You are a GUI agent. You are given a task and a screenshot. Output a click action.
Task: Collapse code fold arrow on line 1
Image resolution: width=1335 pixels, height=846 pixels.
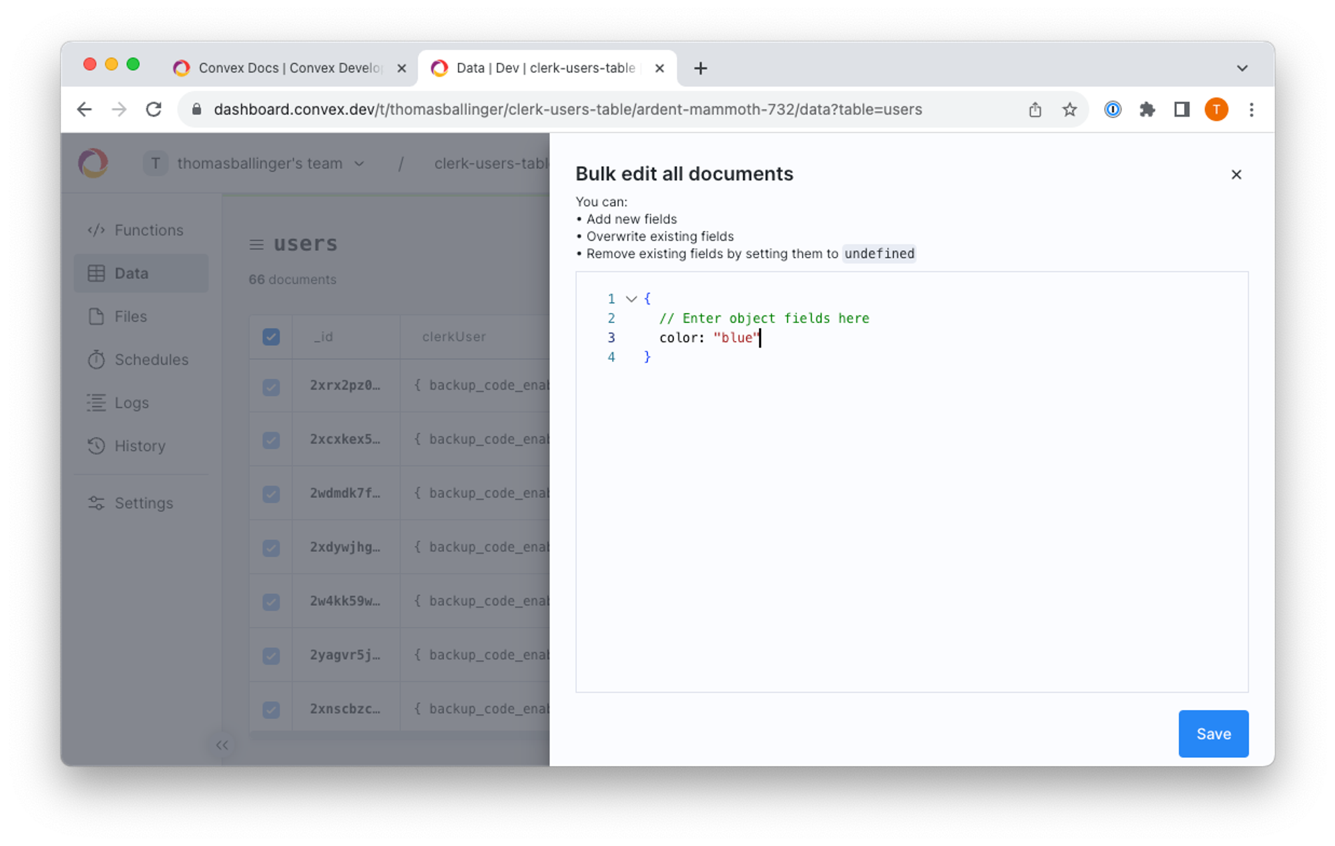[631, 299]
